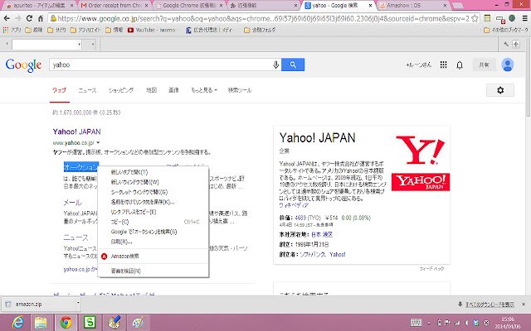Choose save link as in context menu
Image resolution: width=531 pixels, height=331 pixels.
[x=153, y=202]
